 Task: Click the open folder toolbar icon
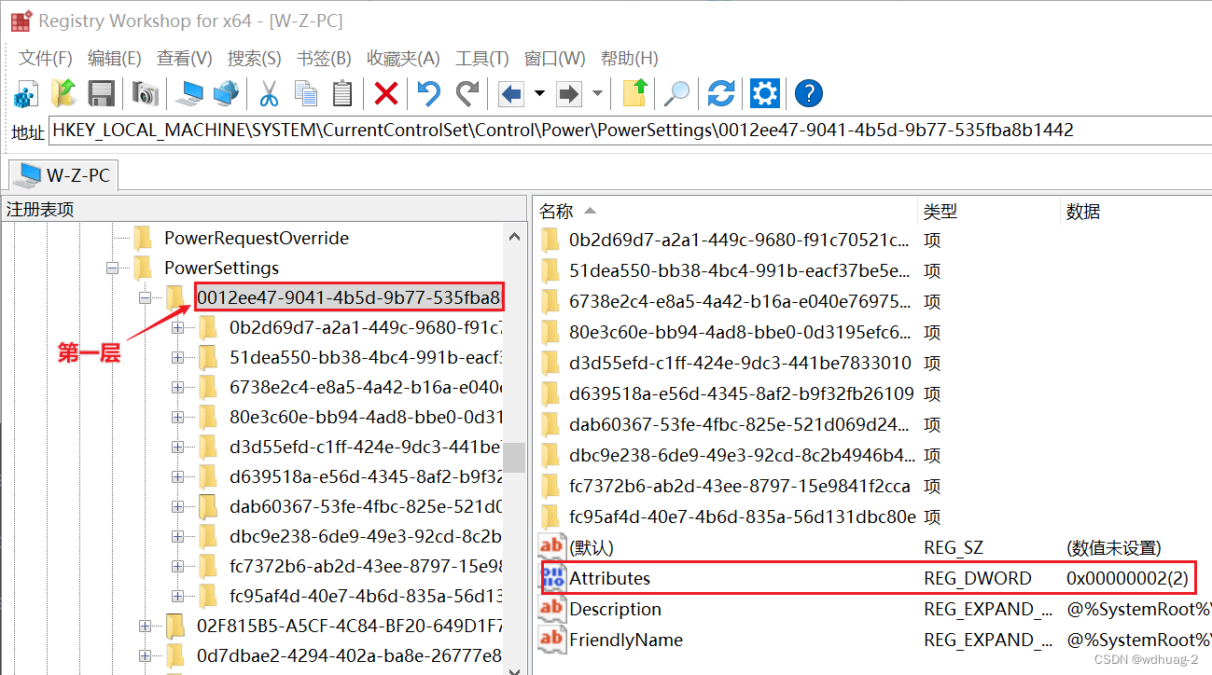(x=63, y=93)
